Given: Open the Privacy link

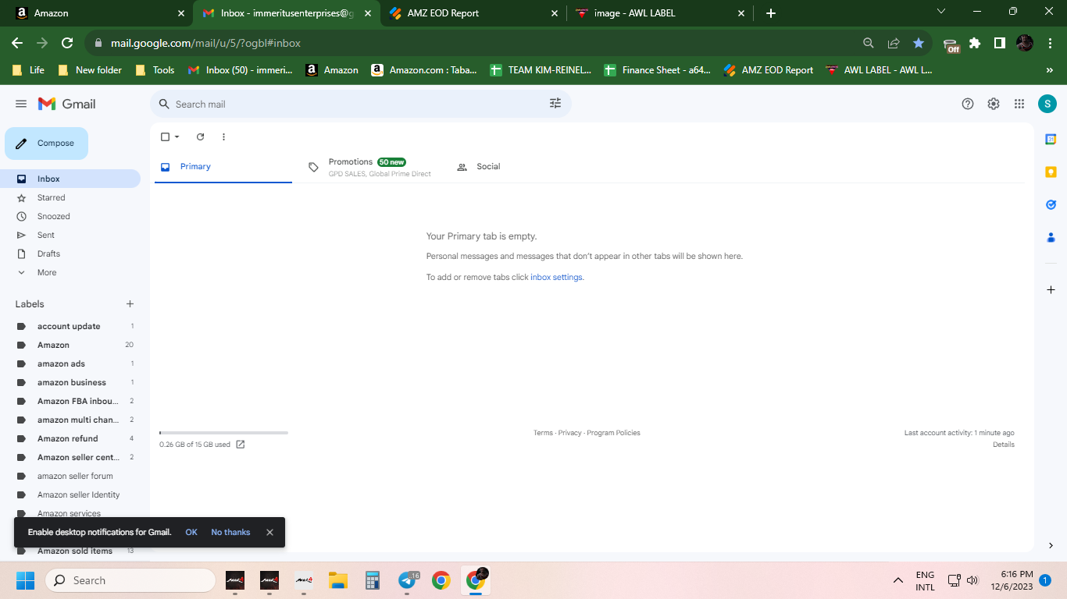Looking at the screenshot, I should (x=569, y=433).
